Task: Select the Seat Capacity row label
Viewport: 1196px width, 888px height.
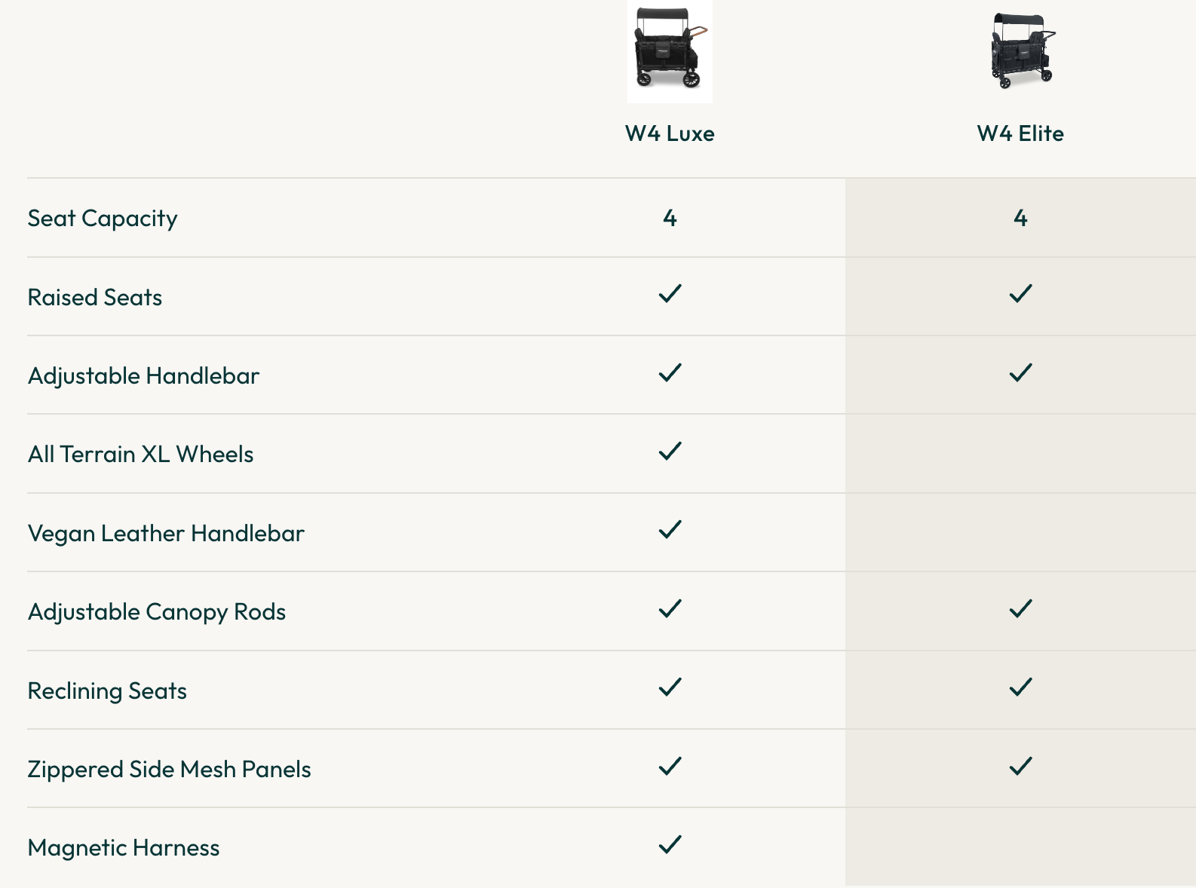Action: [x=103, y=219]
